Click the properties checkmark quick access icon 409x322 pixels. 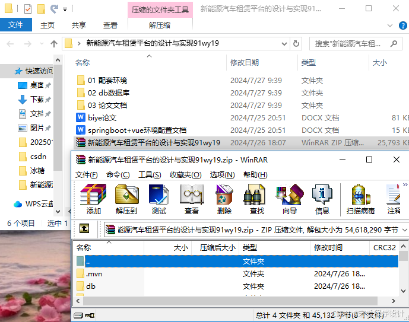click(x=28, y=9)
